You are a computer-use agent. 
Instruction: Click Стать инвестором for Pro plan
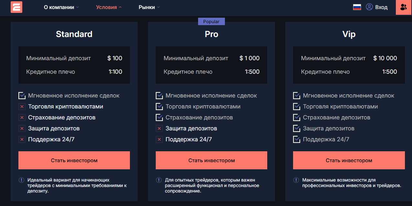tap(211, 160)
